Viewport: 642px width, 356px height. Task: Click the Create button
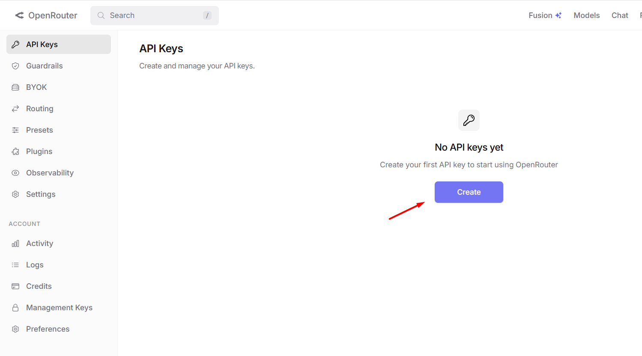[469, 192]
